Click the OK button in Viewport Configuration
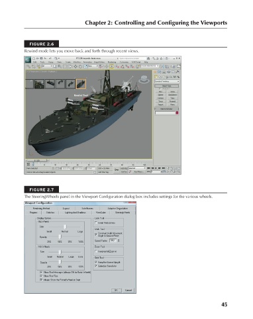This screenshot has width=253, height=319. 116,290
